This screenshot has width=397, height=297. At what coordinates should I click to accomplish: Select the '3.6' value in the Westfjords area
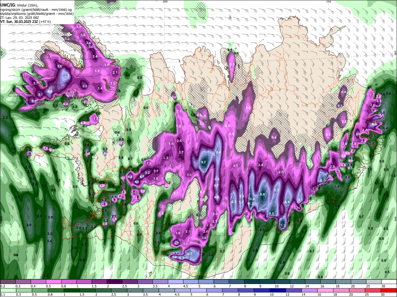click(x=60, y=66)
